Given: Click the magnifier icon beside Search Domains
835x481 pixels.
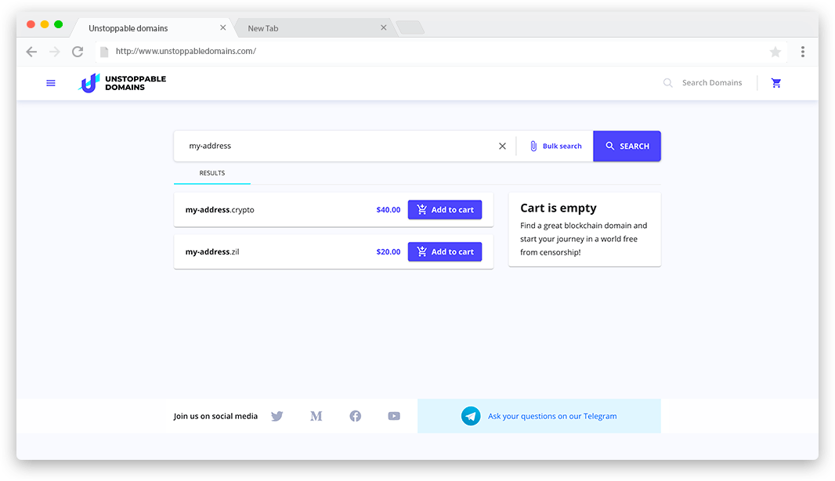Looking at the screenshot, I should (x=667, y=83).
